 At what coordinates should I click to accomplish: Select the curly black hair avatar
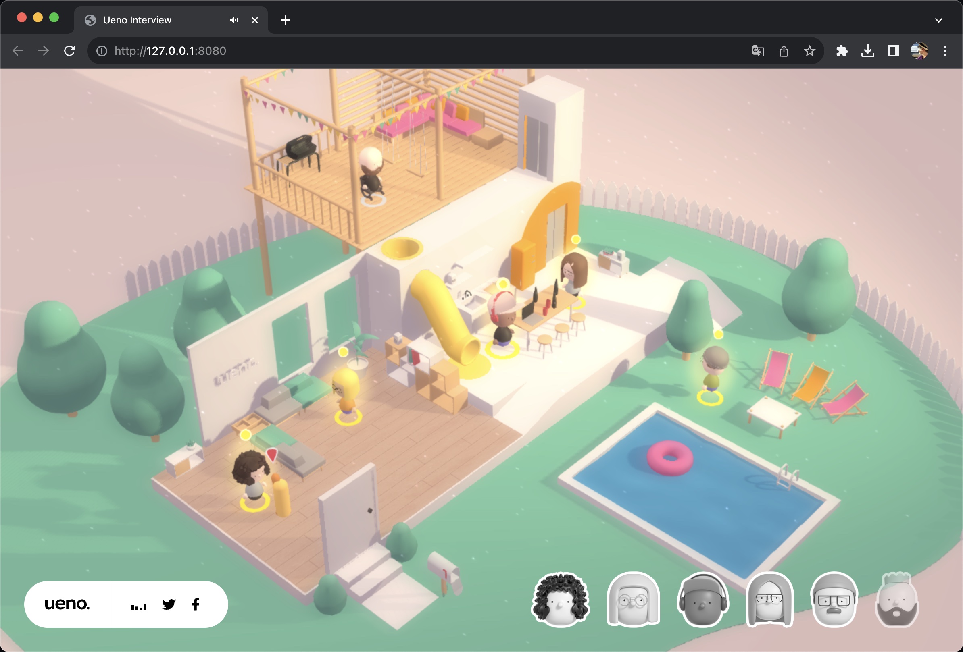click(560, 600)
